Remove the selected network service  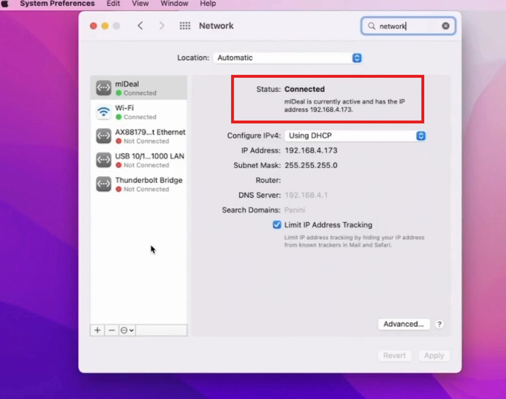(x=111, y=330)
